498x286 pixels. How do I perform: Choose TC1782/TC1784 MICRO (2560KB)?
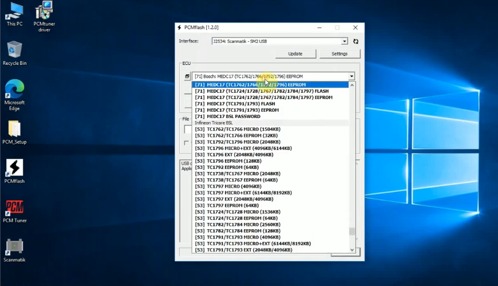point(270,224)
